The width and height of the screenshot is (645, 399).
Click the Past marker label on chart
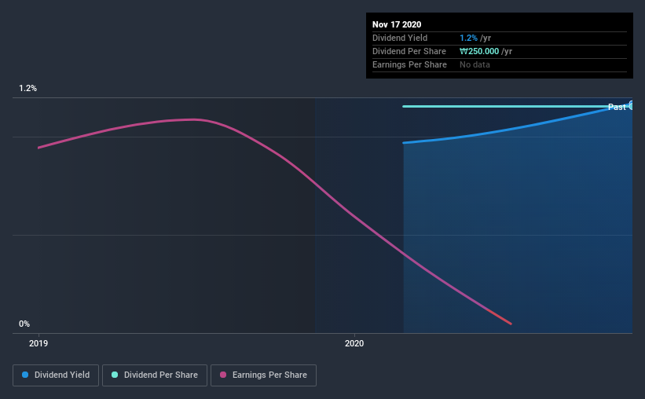(x=617, y=107)
